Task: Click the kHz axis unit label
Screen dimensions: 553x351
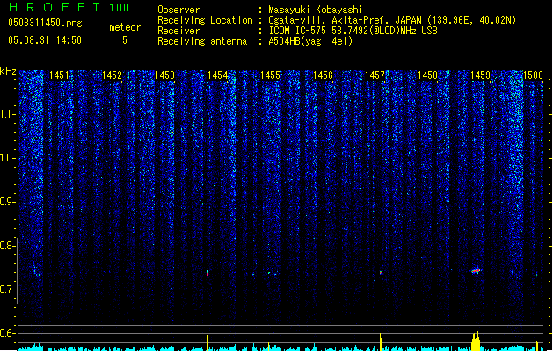Action: 8,71
